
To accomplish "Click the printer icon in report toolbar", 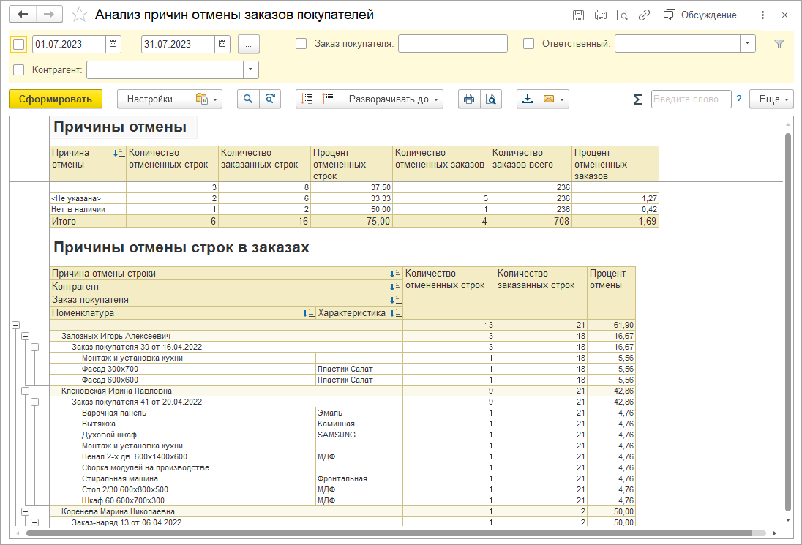I will 469,99.
